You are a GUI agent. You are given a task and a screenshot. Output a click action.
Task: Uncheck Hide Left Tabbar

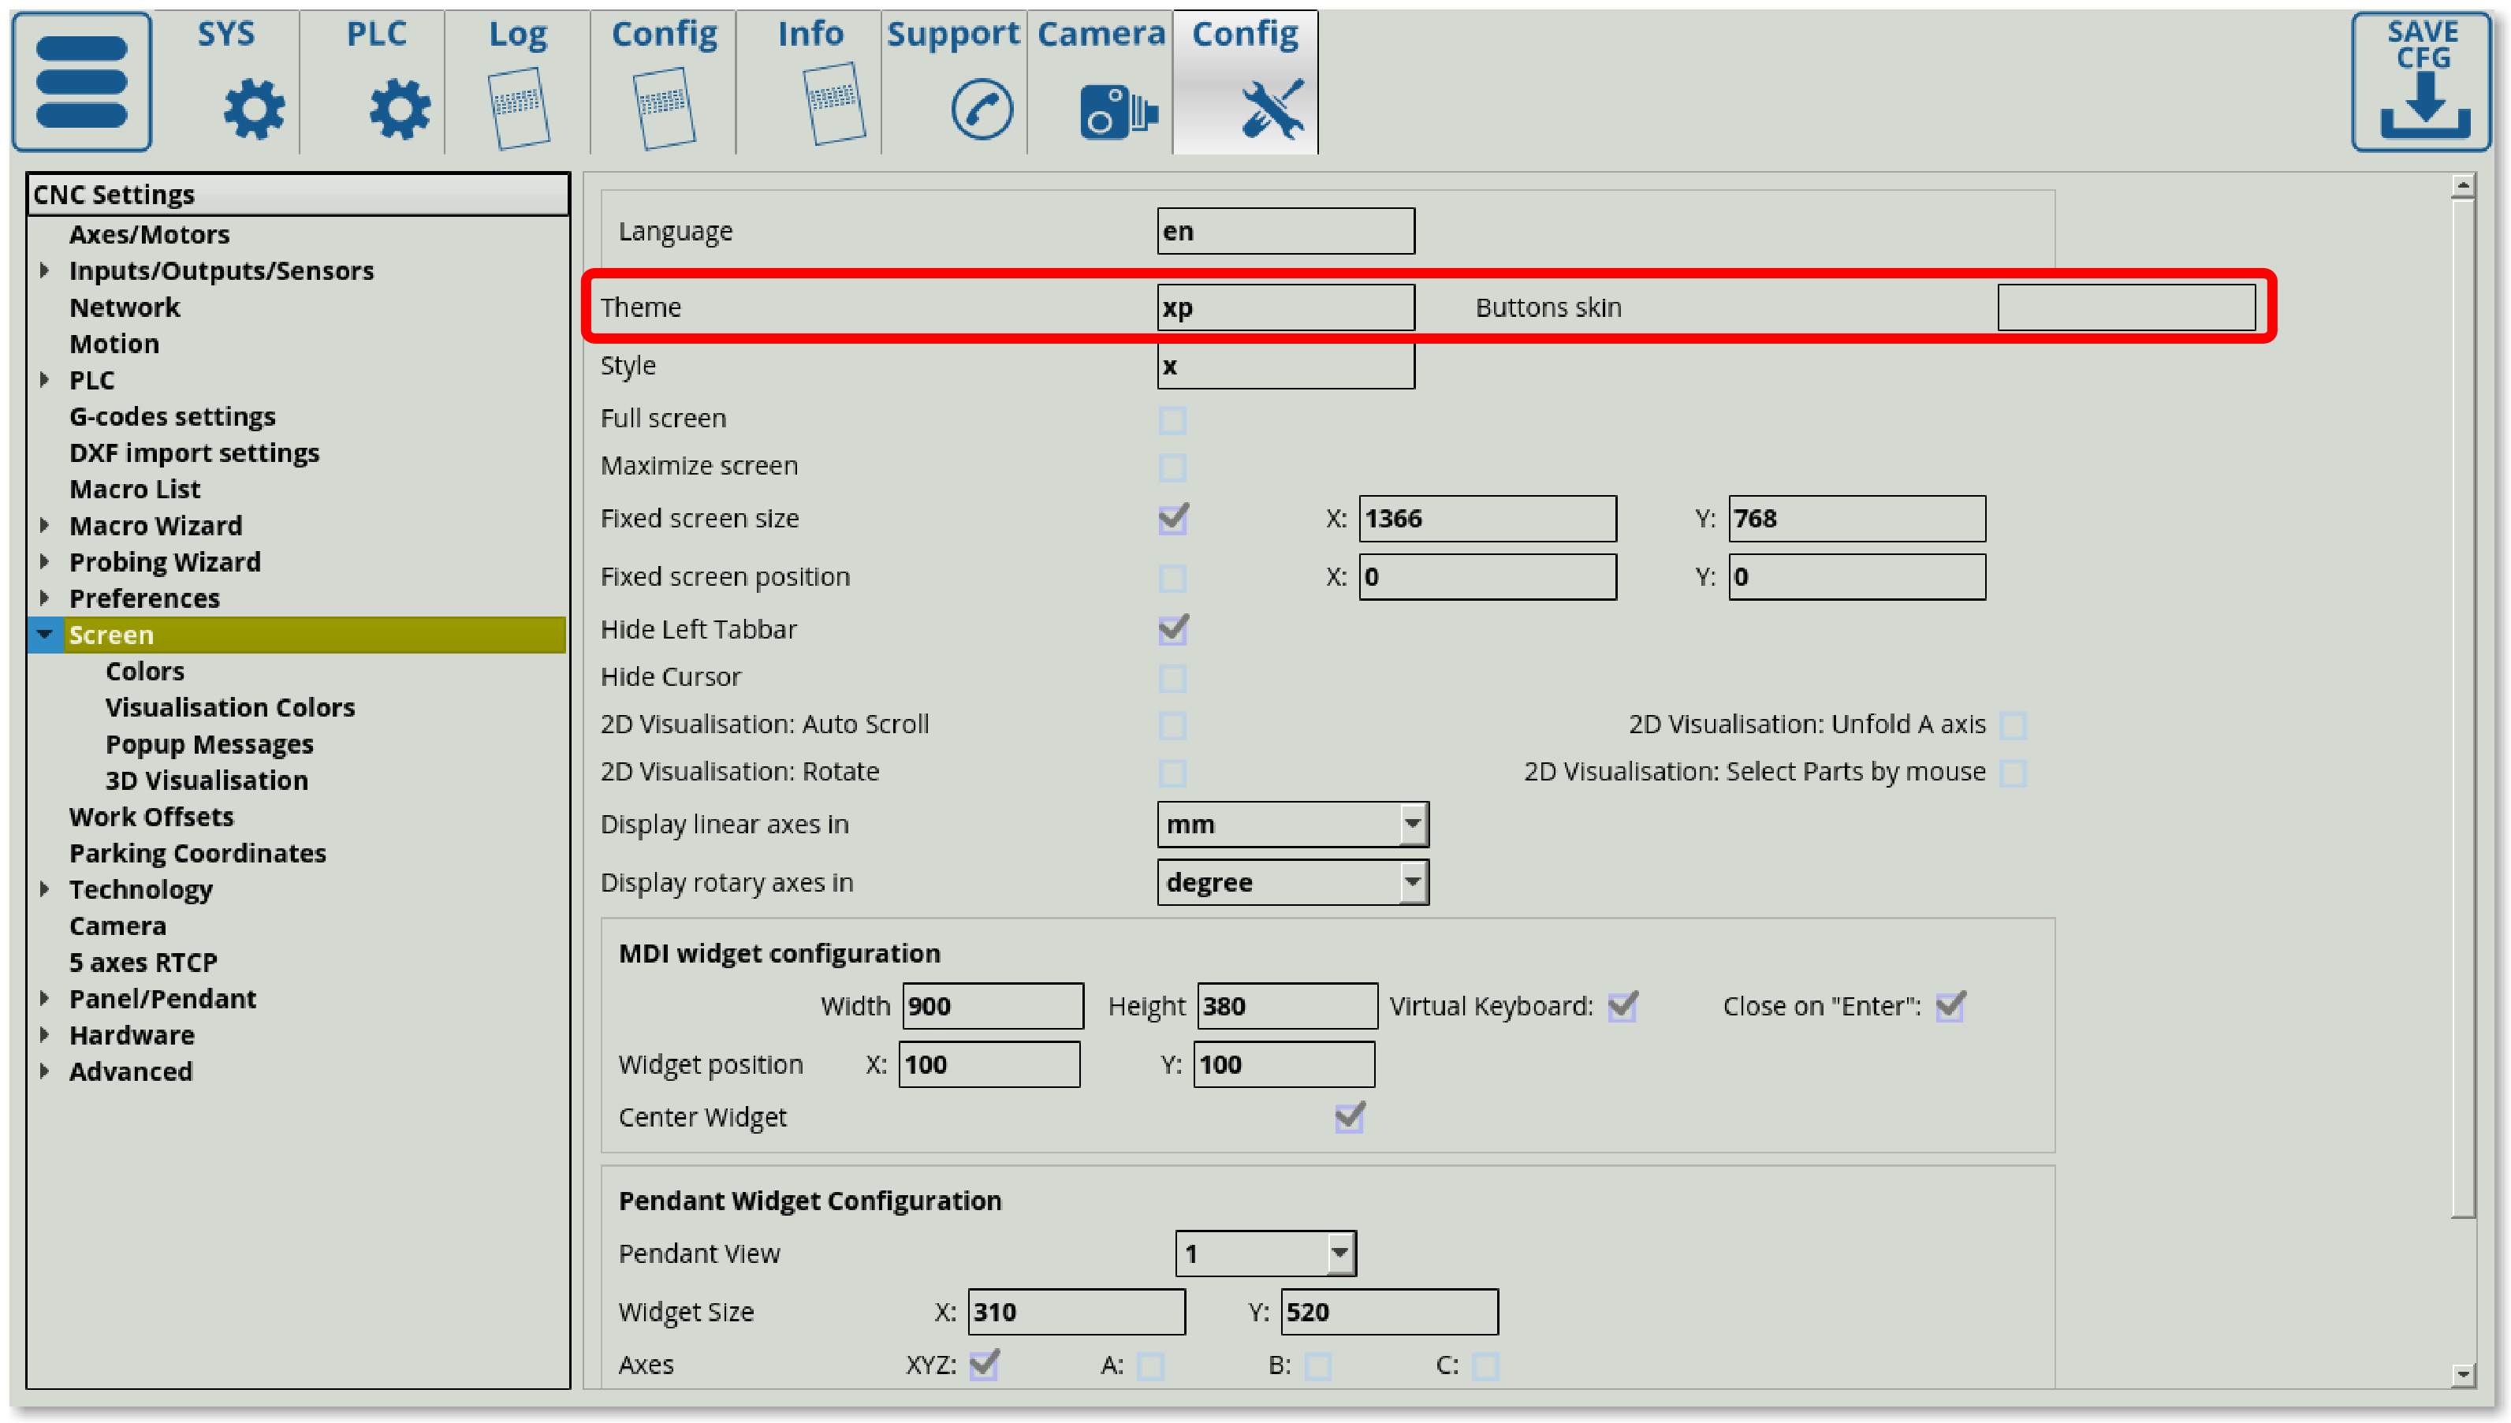(1172, 629)
